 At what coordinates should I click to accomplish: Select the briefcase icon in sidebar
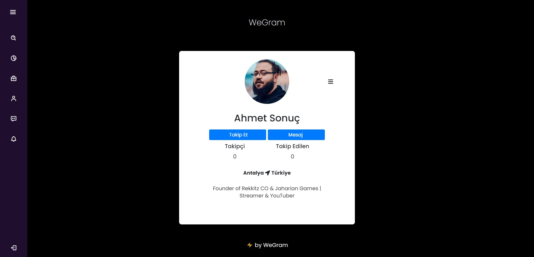point(14,79)
